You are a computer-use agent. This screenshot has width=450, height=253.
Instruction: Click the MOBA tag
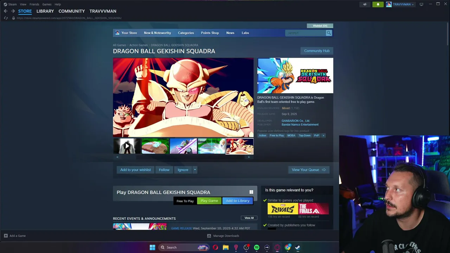coord(291,136)
